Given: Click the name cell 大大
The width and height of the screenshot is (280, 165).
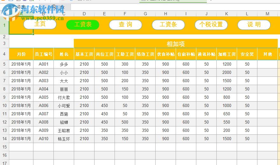Looking at the screenshot, I should [x=64, y=81].
